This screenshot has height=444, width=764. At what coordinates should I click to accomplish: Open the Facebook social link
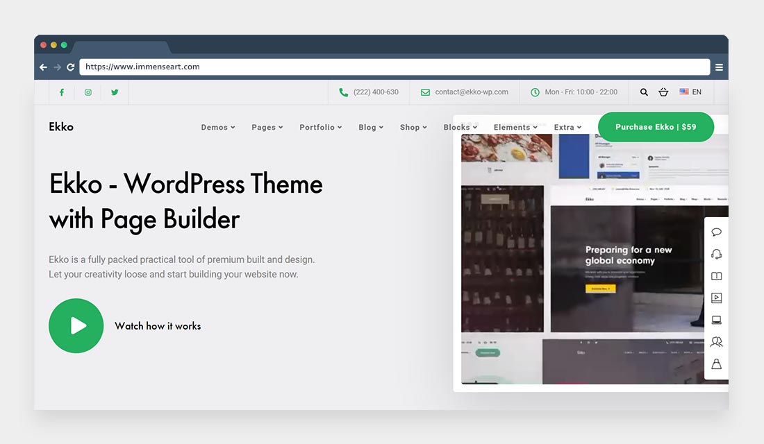click(x=62, y=92)
